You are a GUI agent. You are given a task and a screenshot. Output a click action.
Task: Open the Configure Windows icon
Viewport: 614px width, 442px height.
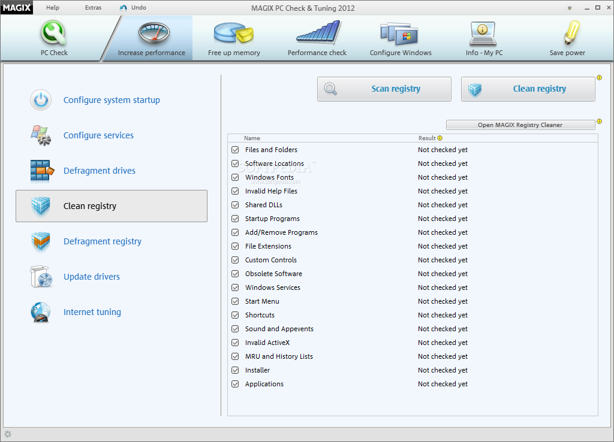[x=399, y=34]
